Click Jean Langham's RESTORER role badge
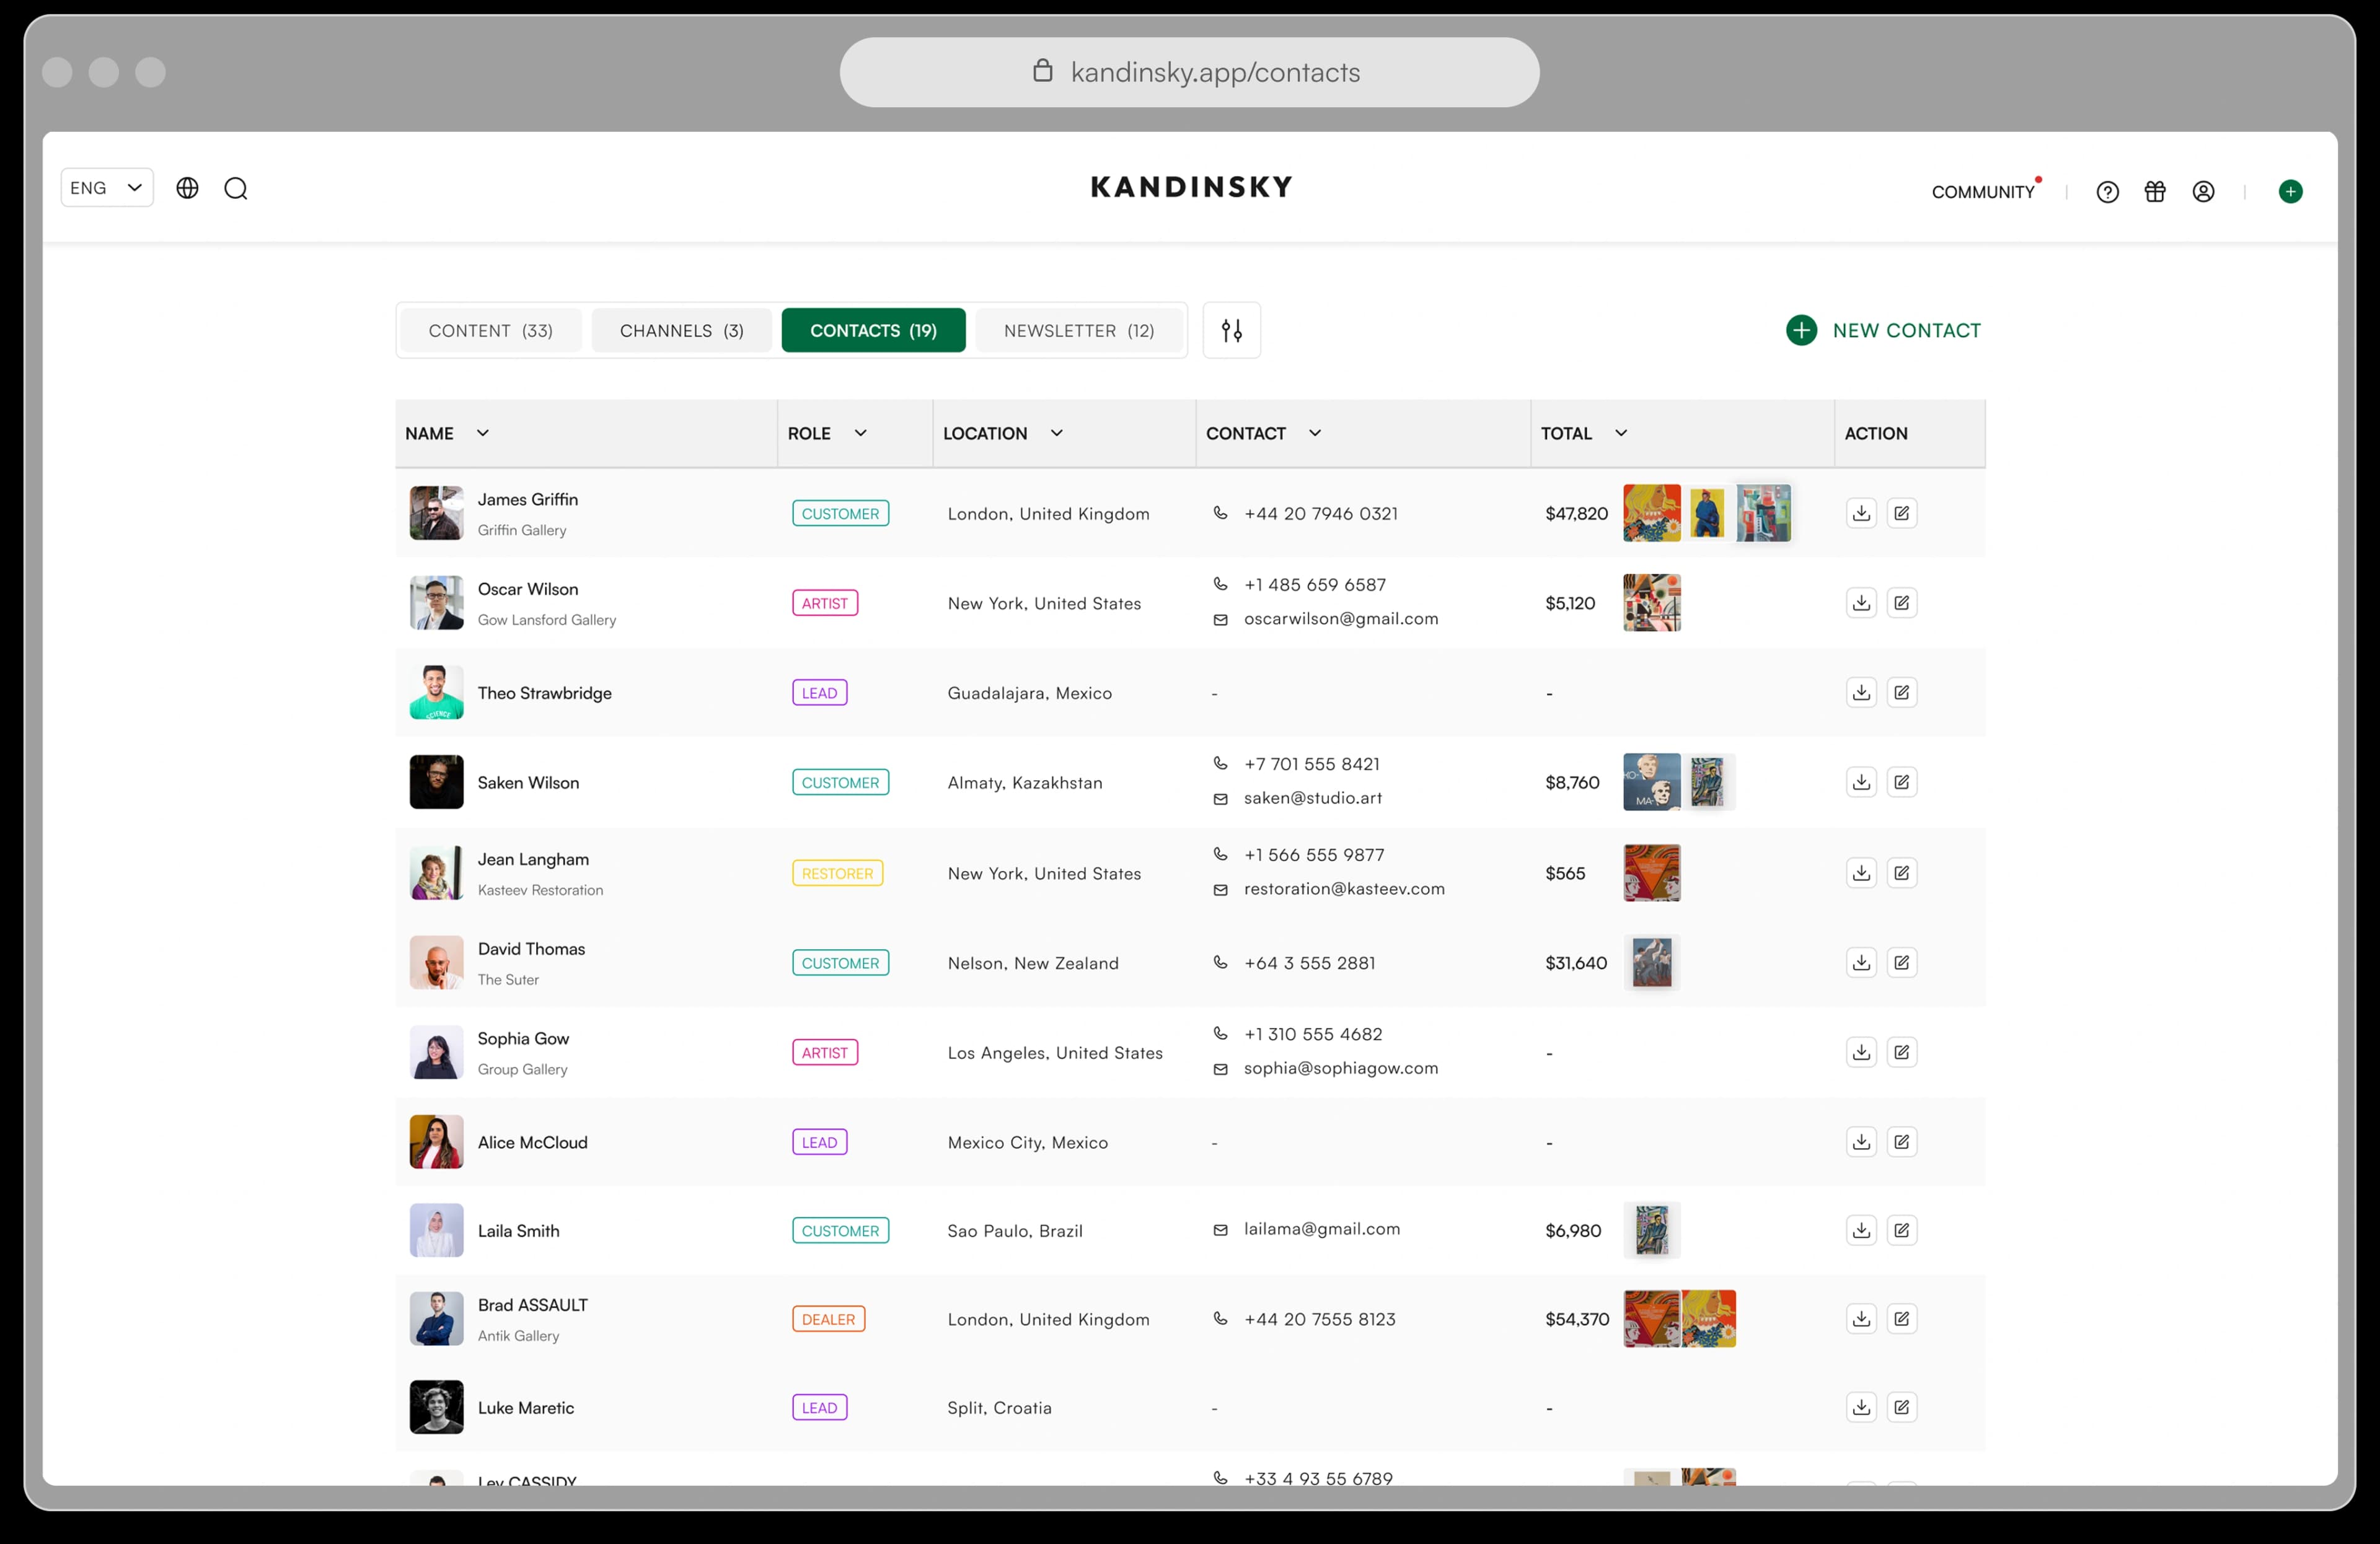Screen dimensions: 2380x1544 (x=837, y=874)
